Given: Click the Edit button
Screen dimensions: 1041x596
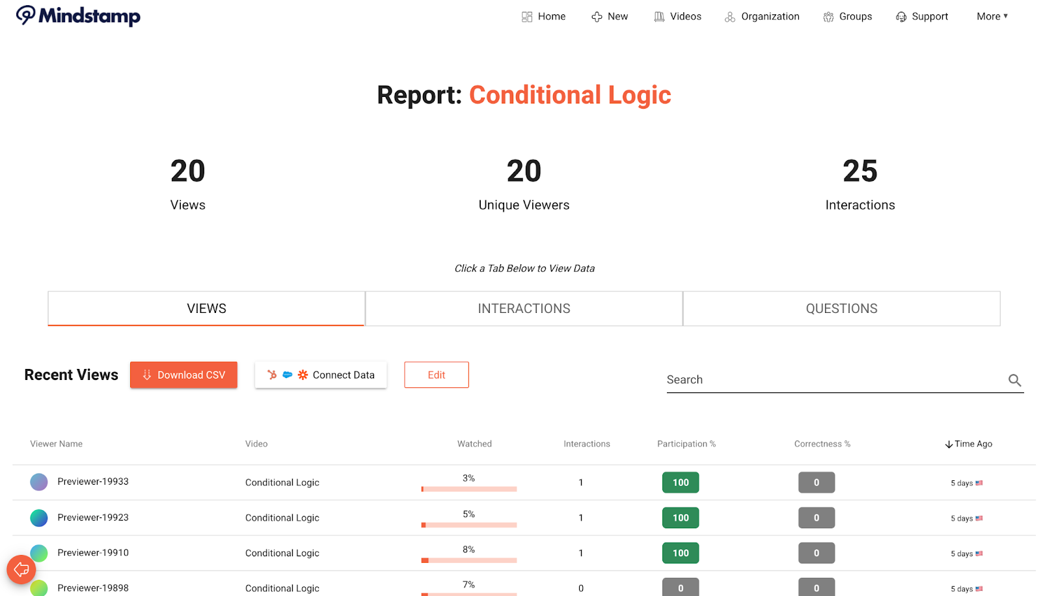Looking at the screenshot, I should [436, 375].
